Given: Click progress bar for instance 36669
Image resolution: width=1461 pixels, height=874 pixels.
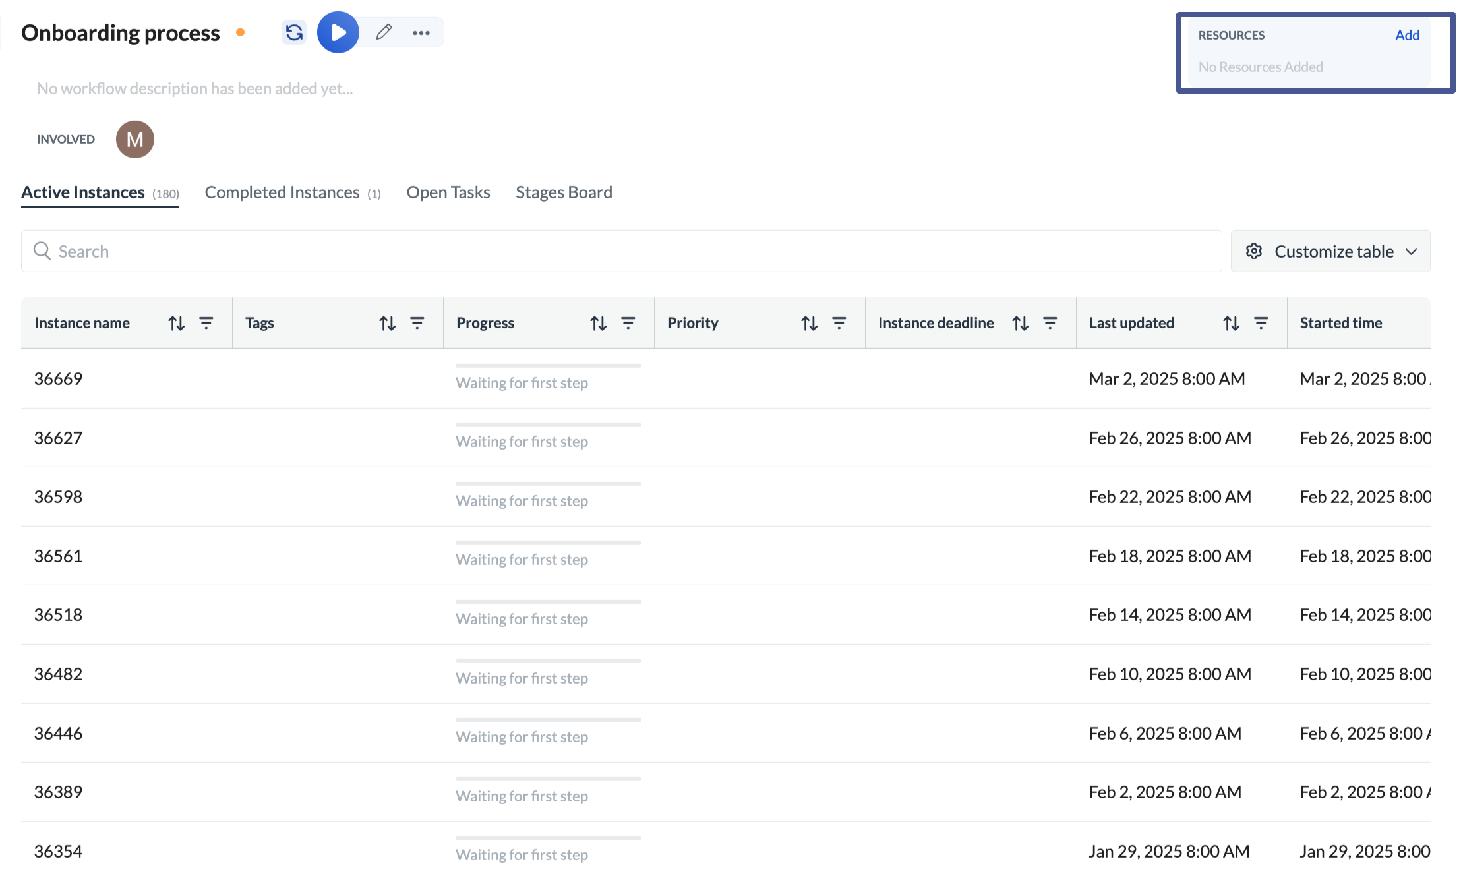Looking at the screenshot, I should (x=549, y=365).
